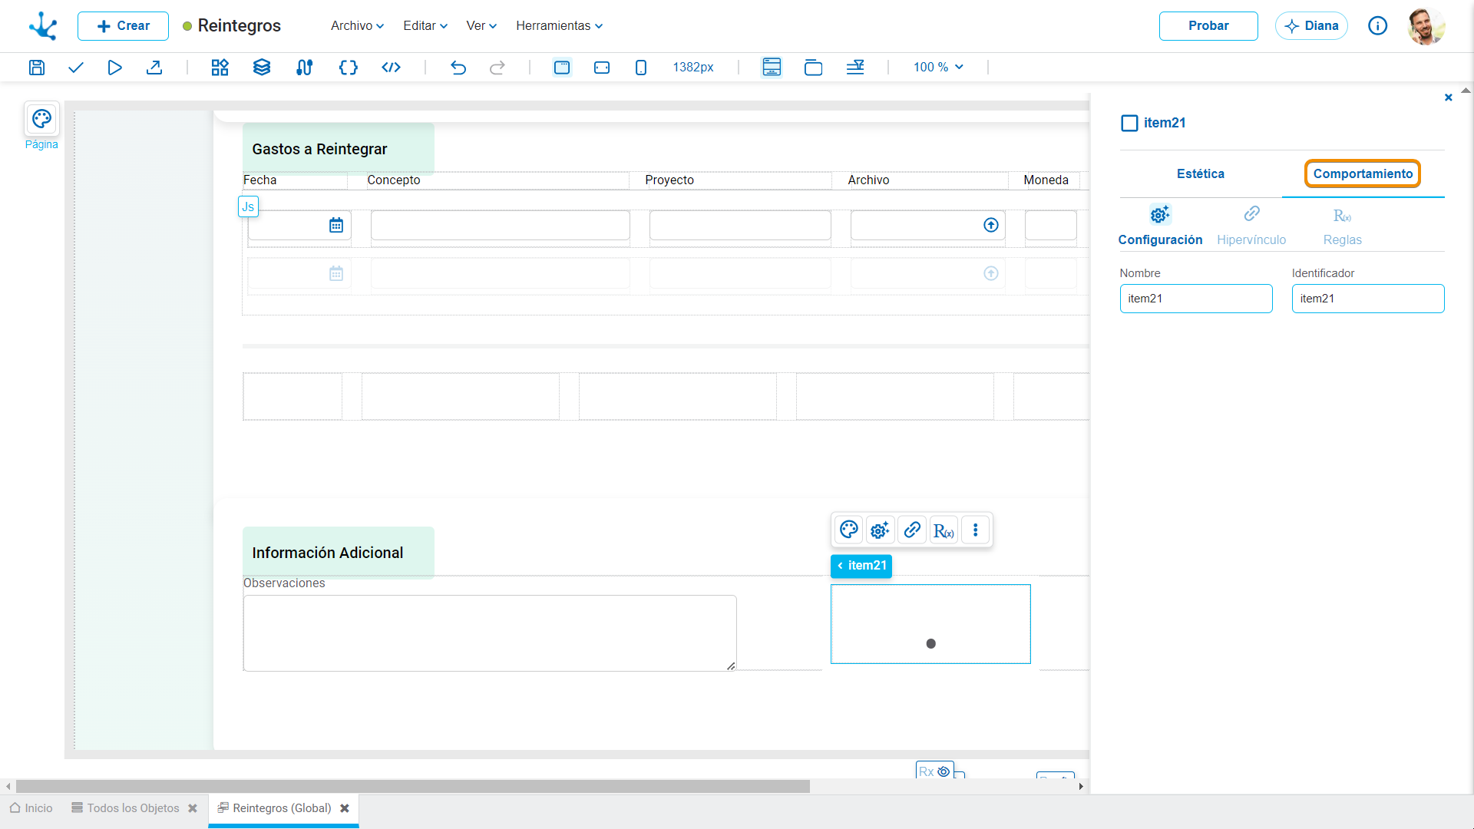
Task: Click the Observaciones text area
Action: click(x=490, y=633)
